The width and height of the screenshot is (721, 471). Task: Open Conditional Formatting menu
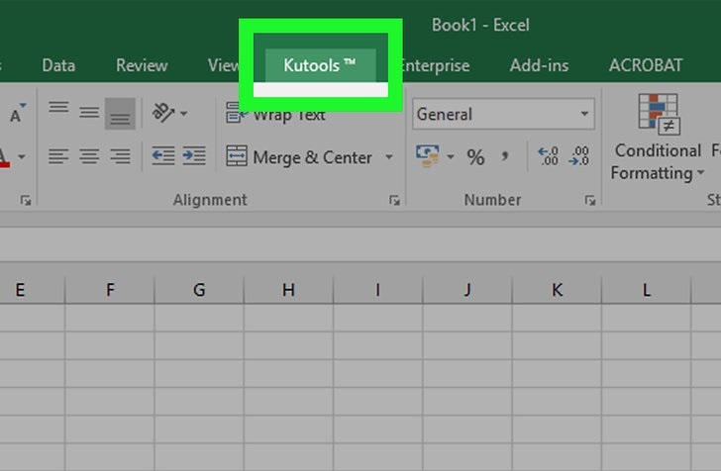658,138
